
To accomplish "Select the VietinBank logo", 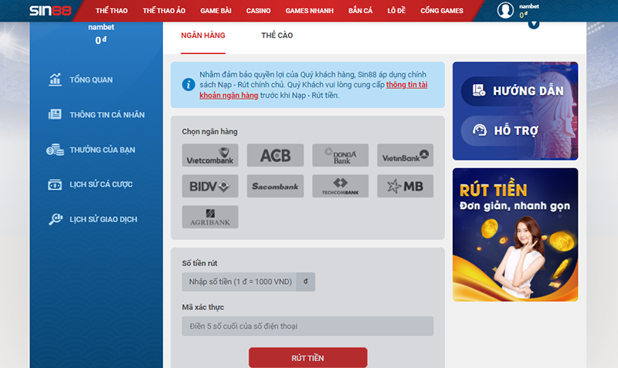I will [405, 155].
